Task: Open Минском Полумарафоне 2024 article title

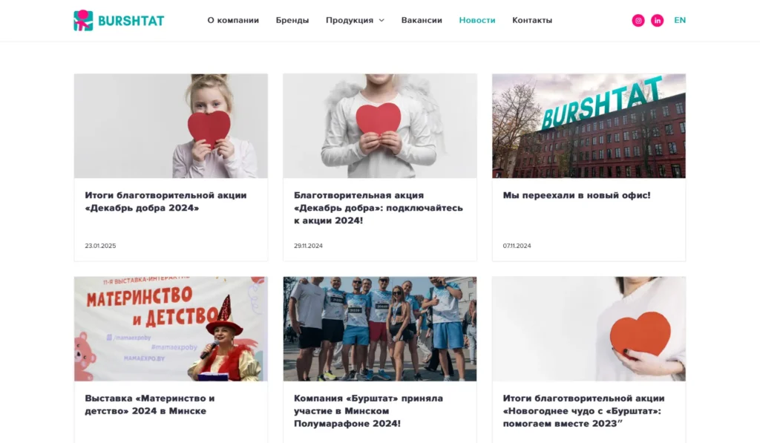Action: [x=368, y=411]
